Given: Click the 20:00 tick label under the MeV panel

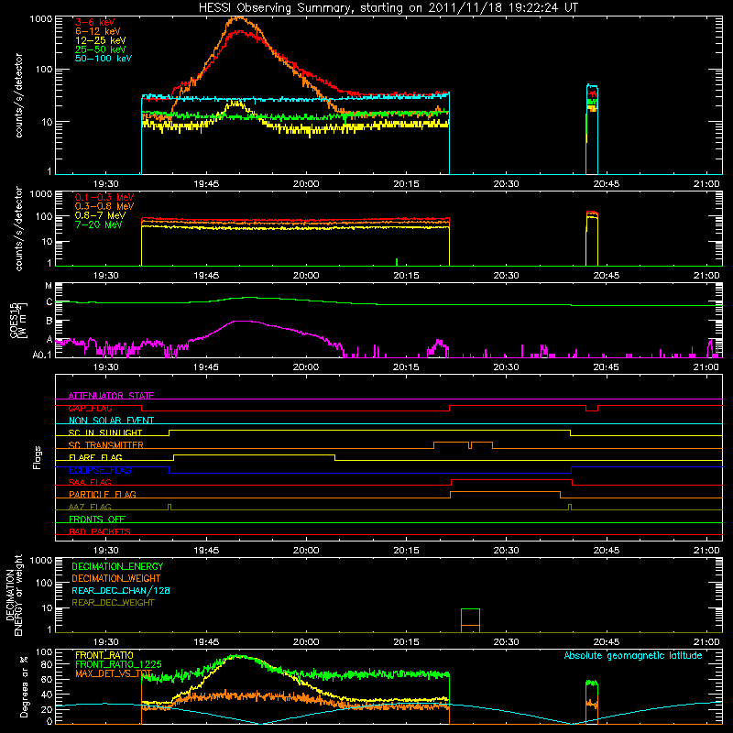Looking at the screenshot, I should [306, 276].
